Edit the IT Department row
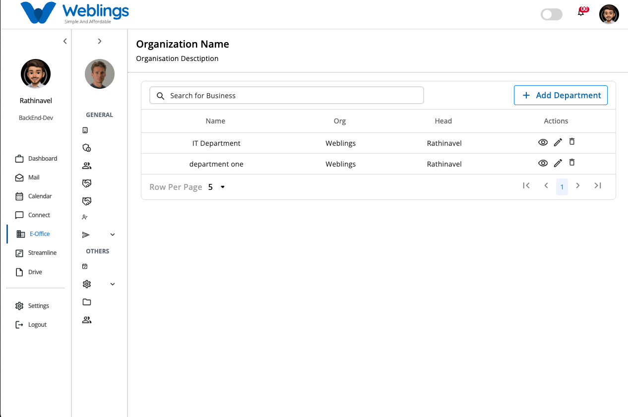This screenshot has height=417, width=628. pos(558,143)
